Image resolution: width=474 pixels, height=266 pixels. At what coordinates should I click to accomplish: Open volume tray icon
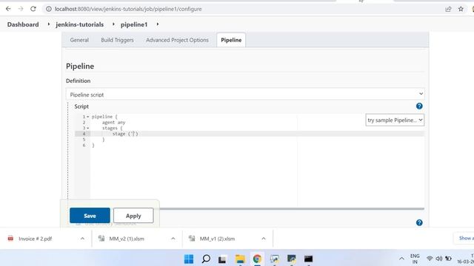439,259
